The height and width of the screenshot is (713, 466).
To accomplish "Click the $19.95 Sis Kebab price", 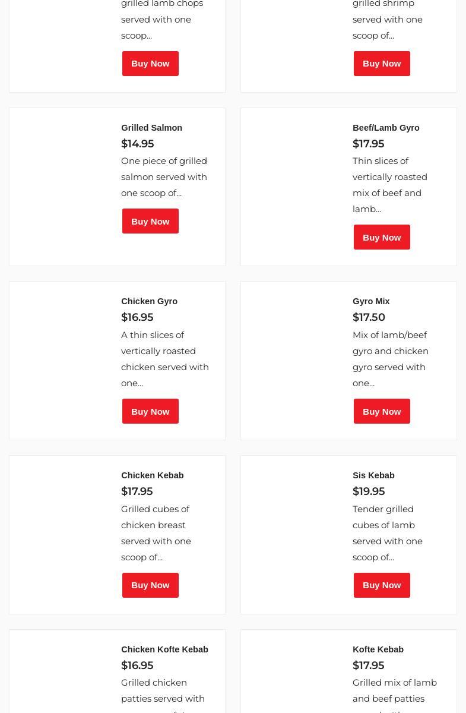I will (x=369, y=491).
